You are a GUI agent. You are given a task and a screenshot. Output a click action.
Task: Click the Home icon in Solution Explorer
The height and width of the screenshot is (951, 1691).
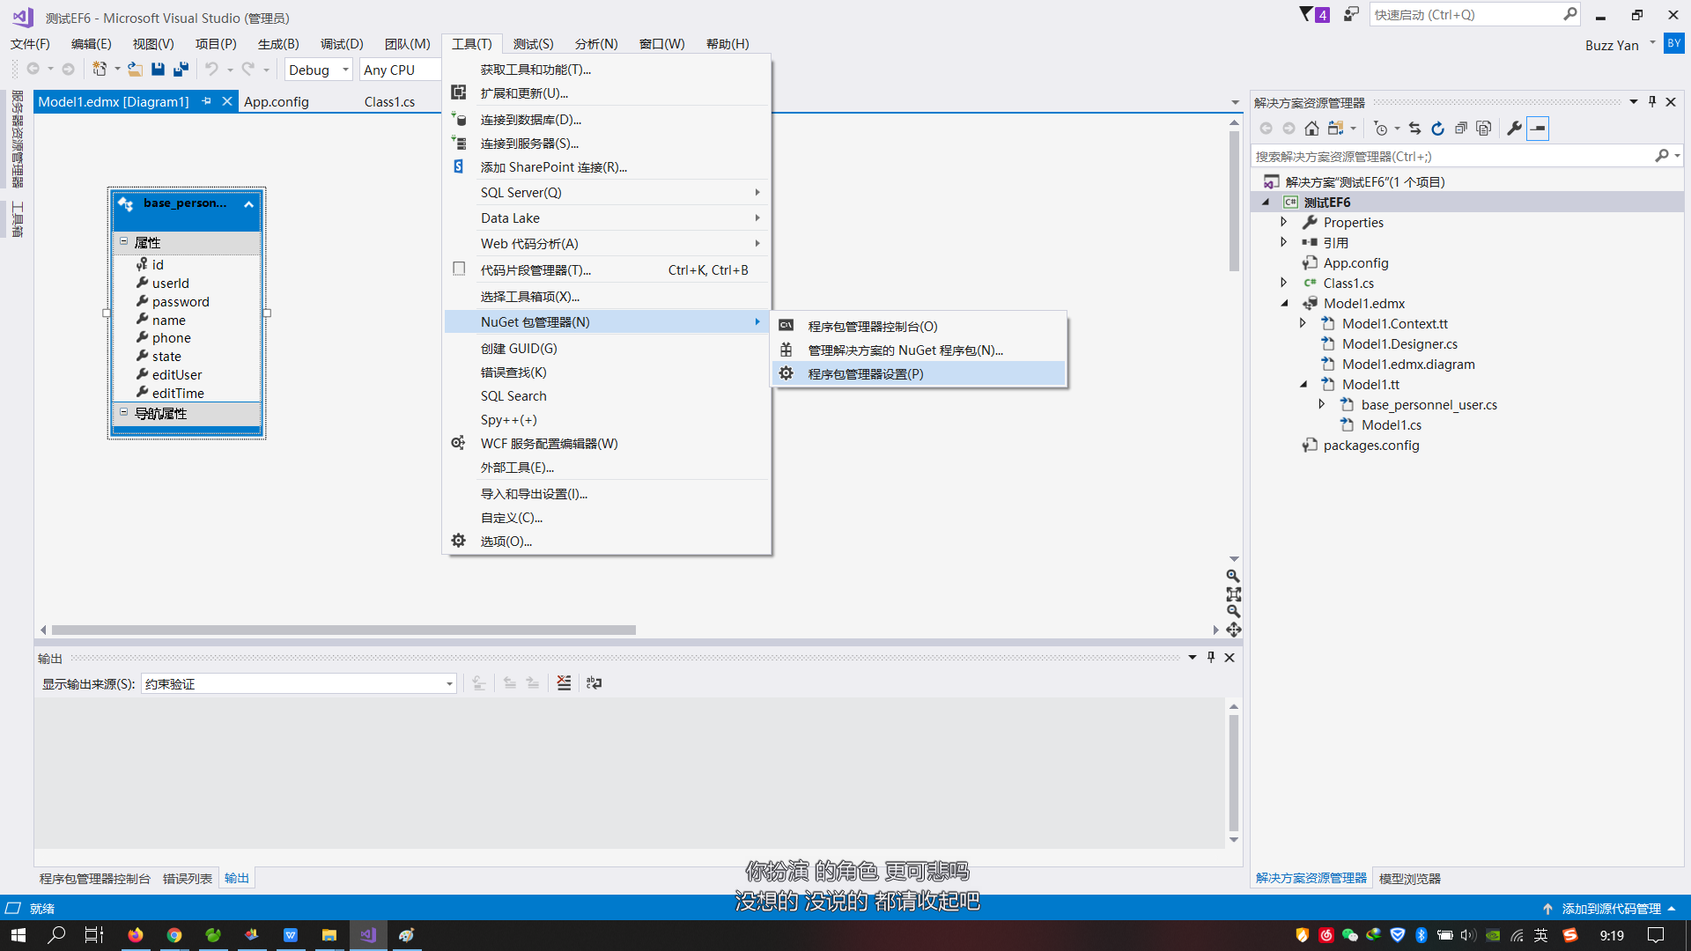[x=1311, y=129]
